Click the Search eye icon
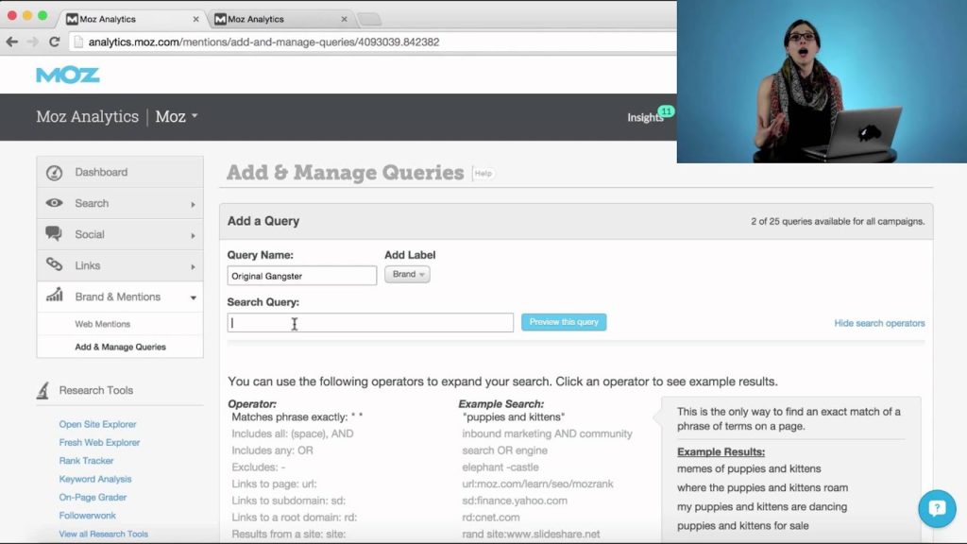The image size is (967, 544). tap(54, 203)
